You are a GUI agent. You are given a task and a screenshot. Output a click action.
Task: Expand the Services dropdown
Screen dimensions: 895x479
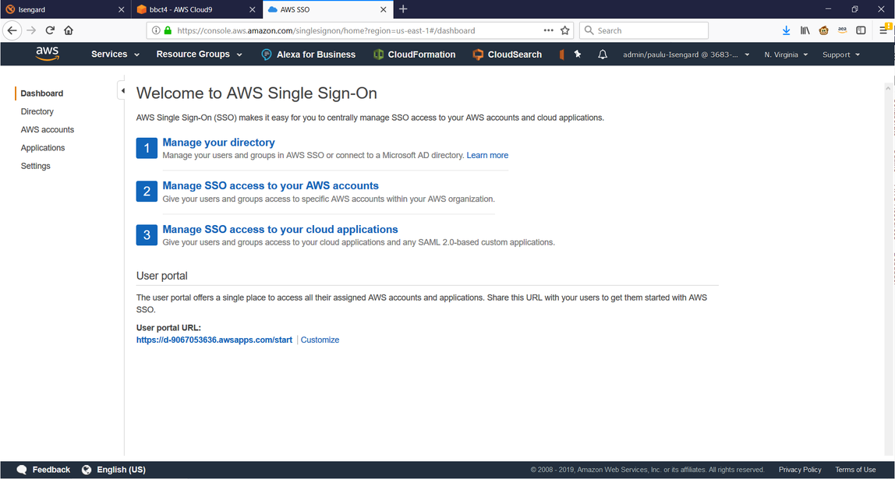tap(115, 55)
